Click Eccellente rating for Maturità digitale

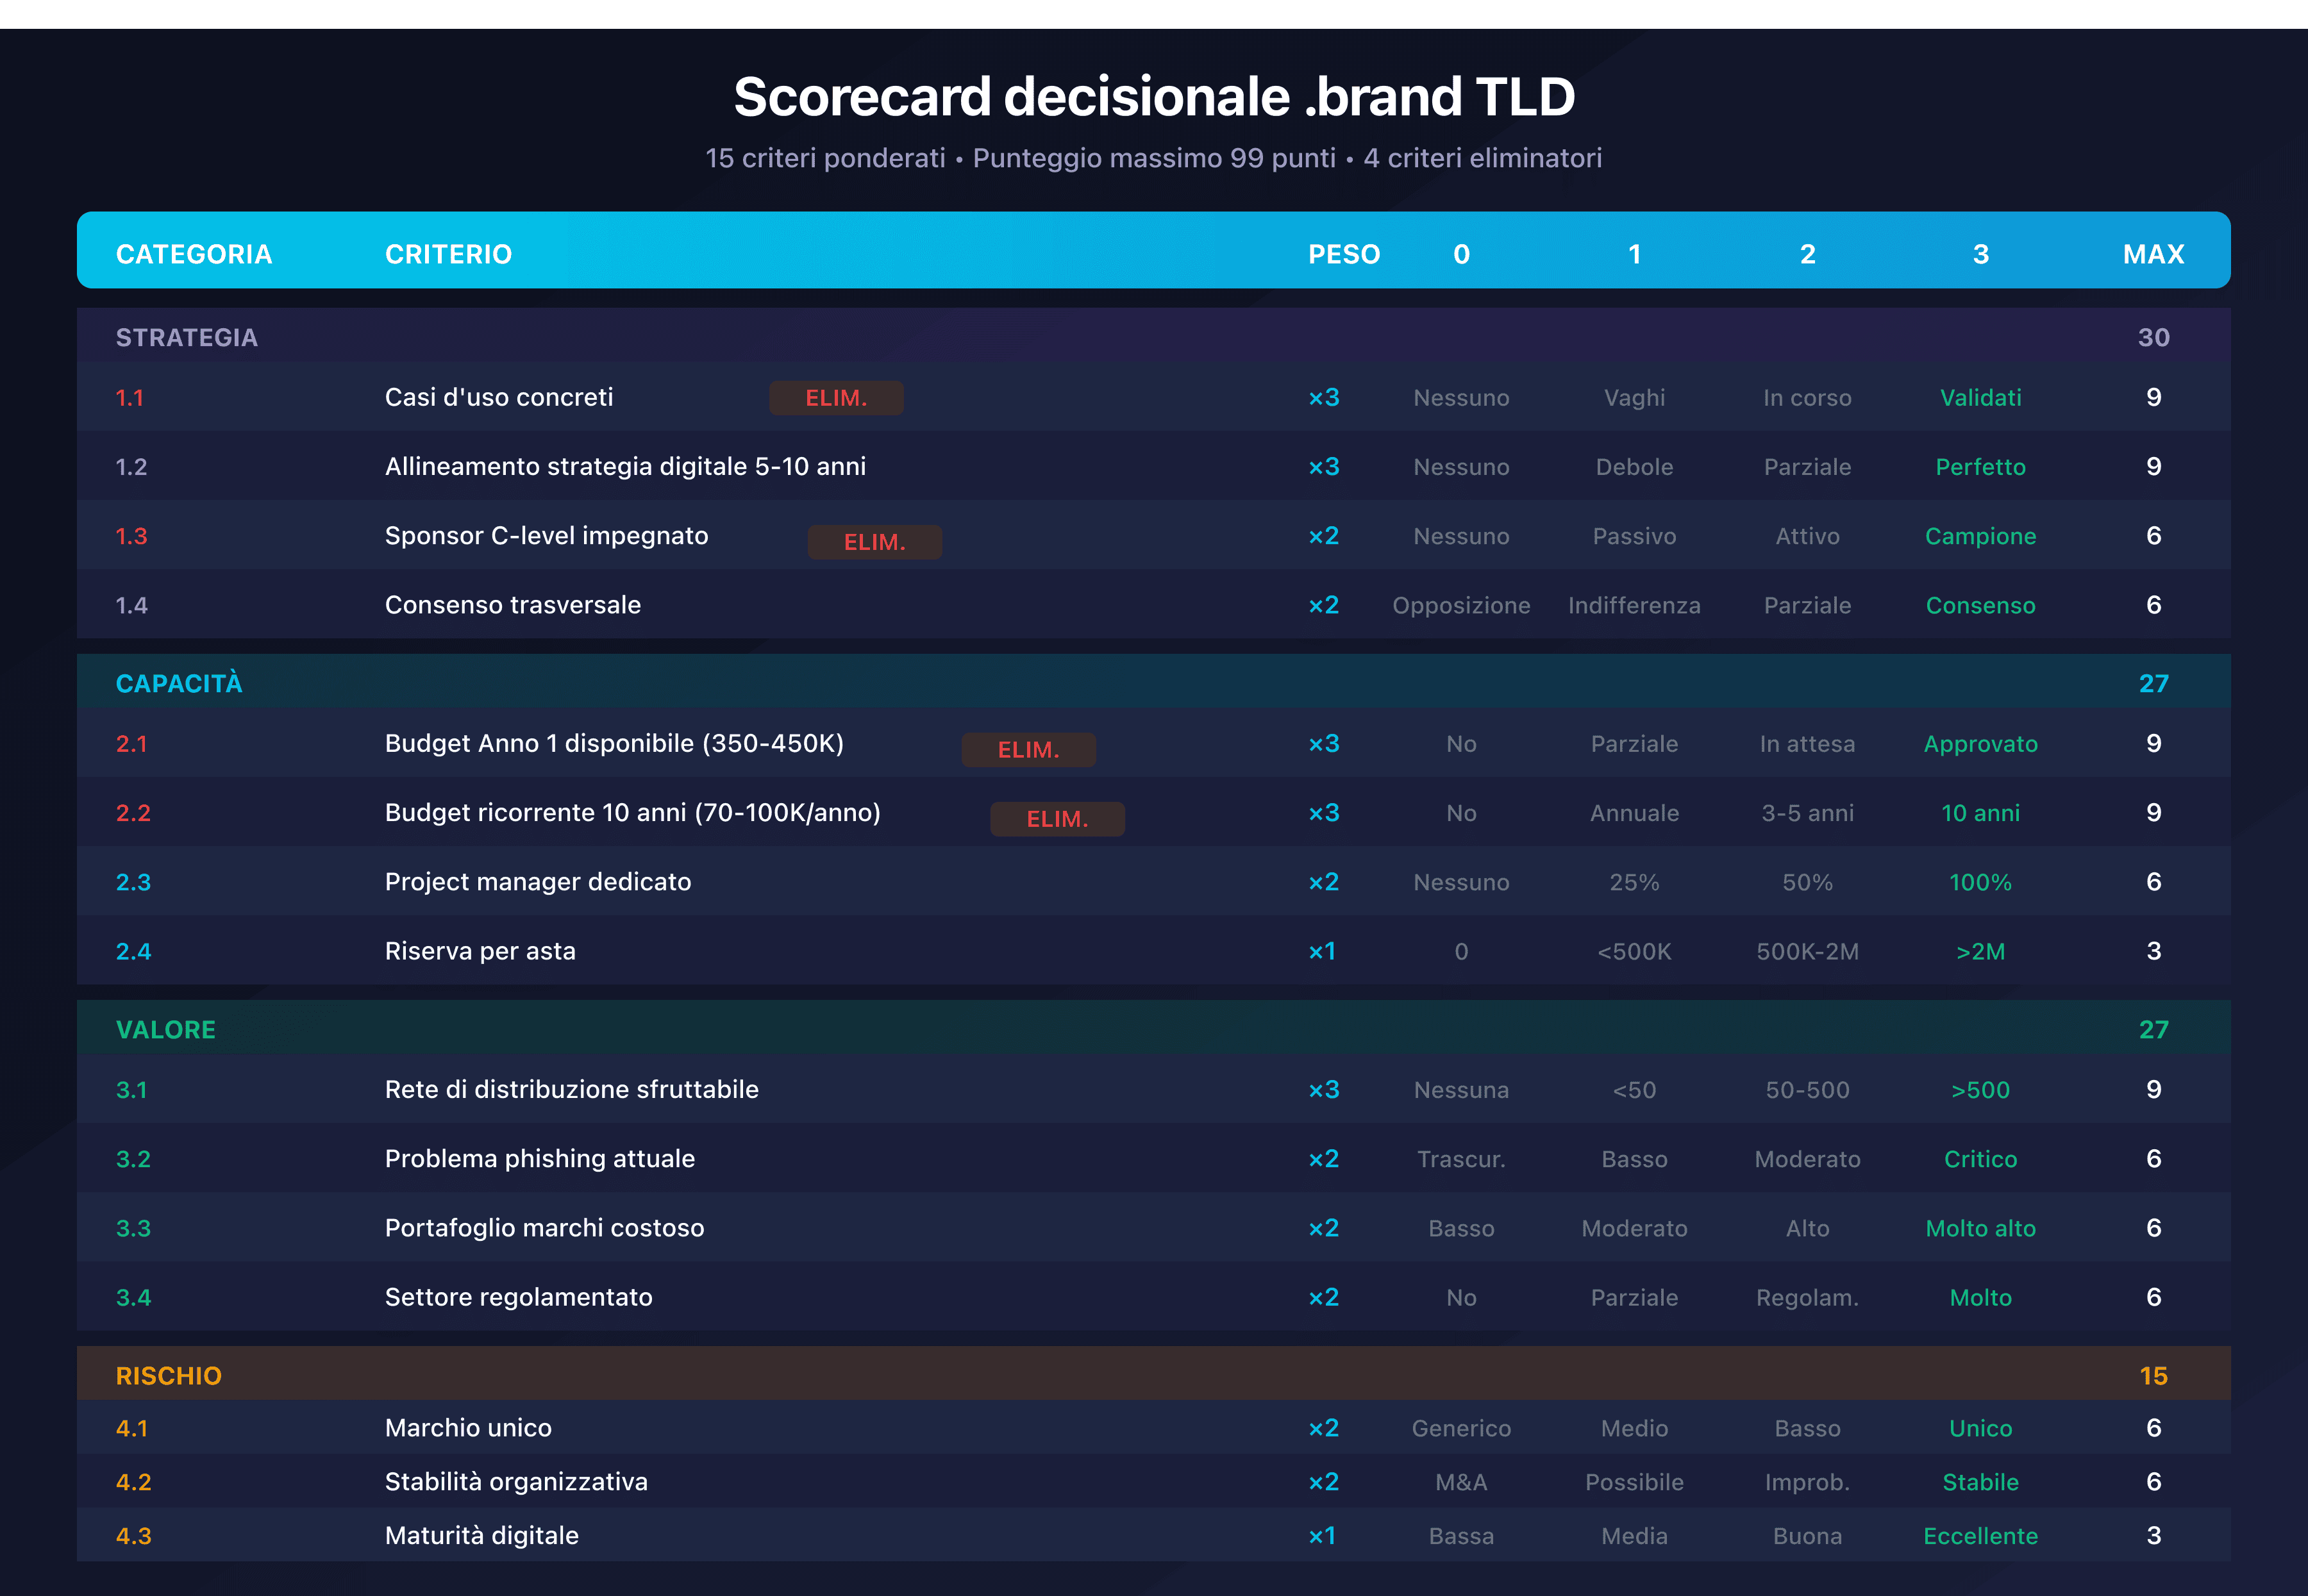pyautogui.click(x=1980, y=1535)
